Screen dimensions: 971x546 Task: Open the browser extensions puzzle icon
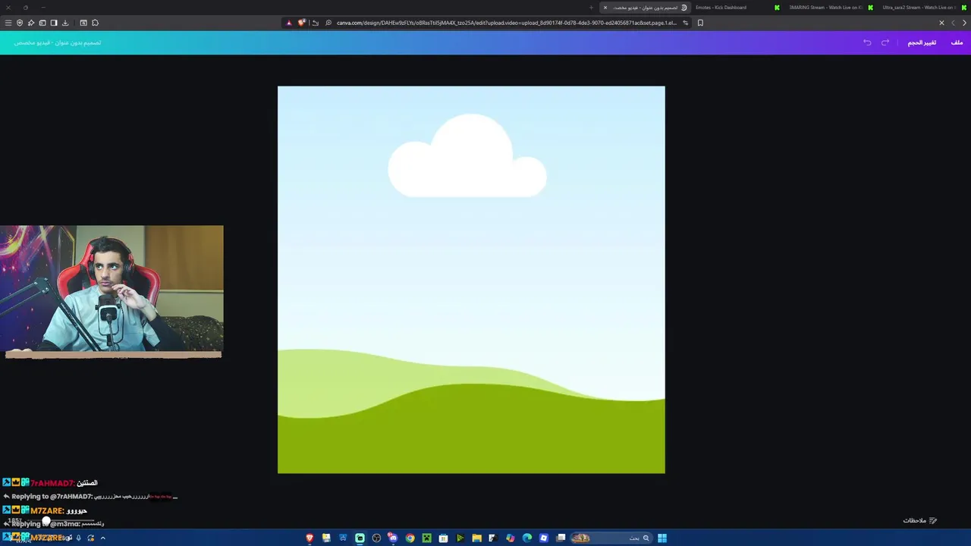tap(95, 23)
